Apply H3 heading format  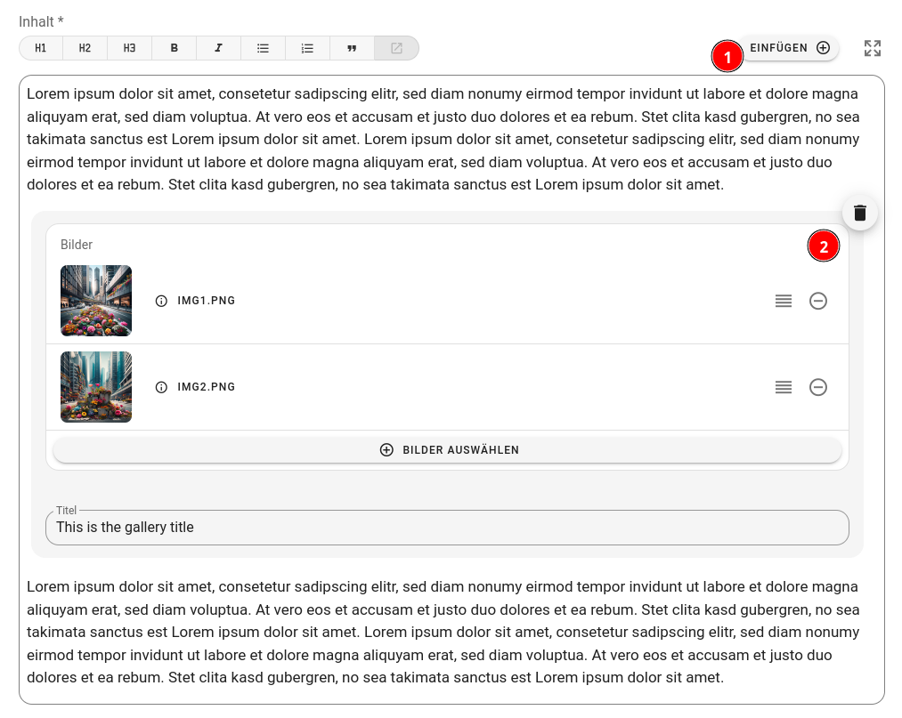pos(129,48)
